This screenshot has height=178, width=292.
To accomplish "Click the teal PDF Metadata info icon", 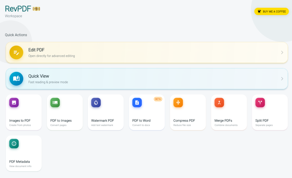I will tap(14, 144).
